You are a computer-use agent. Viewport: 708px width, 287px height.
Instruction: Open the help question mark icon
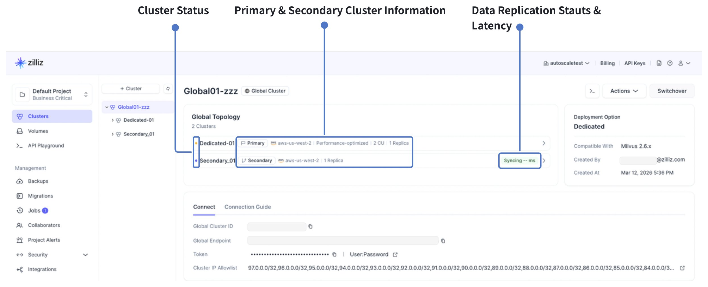point(670,63)
